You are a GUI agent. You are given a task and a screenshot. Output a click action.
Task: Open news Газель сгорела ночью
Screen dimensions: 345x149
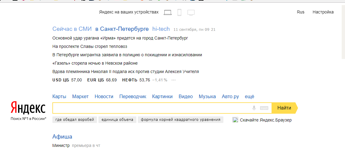pyautogui.click(x=95, y=63)
